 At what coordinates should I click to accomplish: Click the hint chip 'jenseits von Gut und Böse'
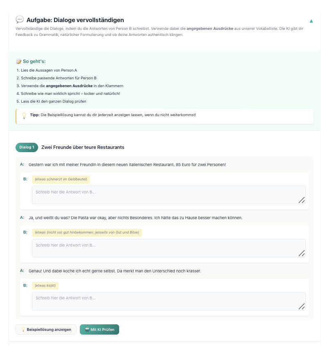coord(87,232)
